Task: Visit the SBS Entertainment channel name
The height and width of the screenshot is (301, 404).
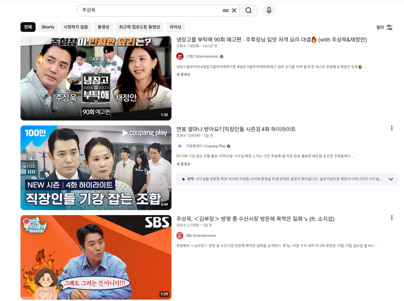Action: coord(201,235)
